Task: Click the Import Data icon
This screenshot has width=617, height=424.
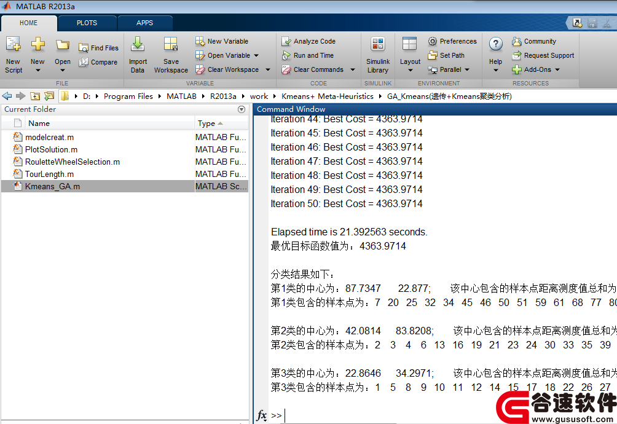Action: [137, 44]
